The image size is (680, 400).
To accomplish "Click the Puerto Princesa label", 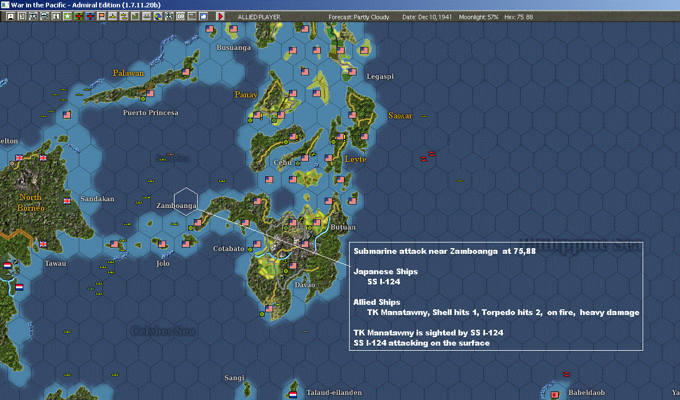I will pyautogui.click(x=151, y=113).
